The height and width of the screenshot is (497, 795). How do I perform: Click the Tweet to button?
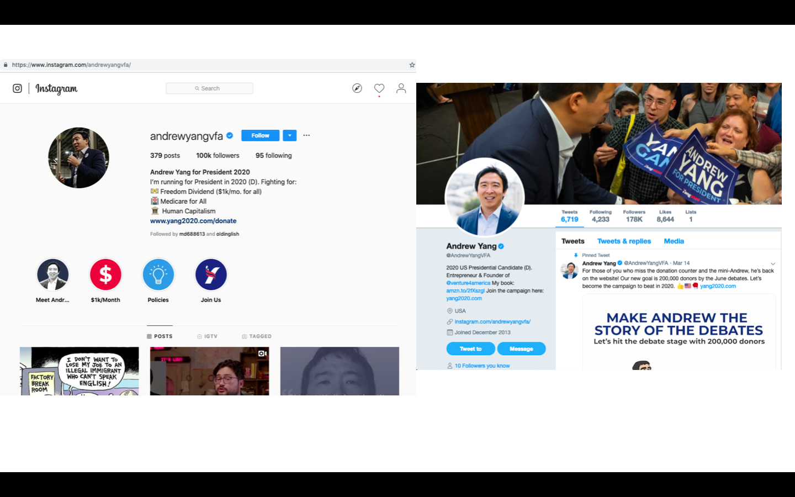pos(470,349)
